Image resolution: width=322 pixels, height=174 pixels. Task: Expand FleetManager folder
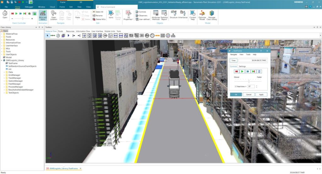pyautogui.click(x=4, y=84)
